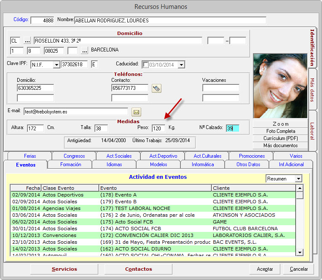Click the Contacto phone field 656773173
The height and width of the screenshot is (280, 322).
coord(130,88)
